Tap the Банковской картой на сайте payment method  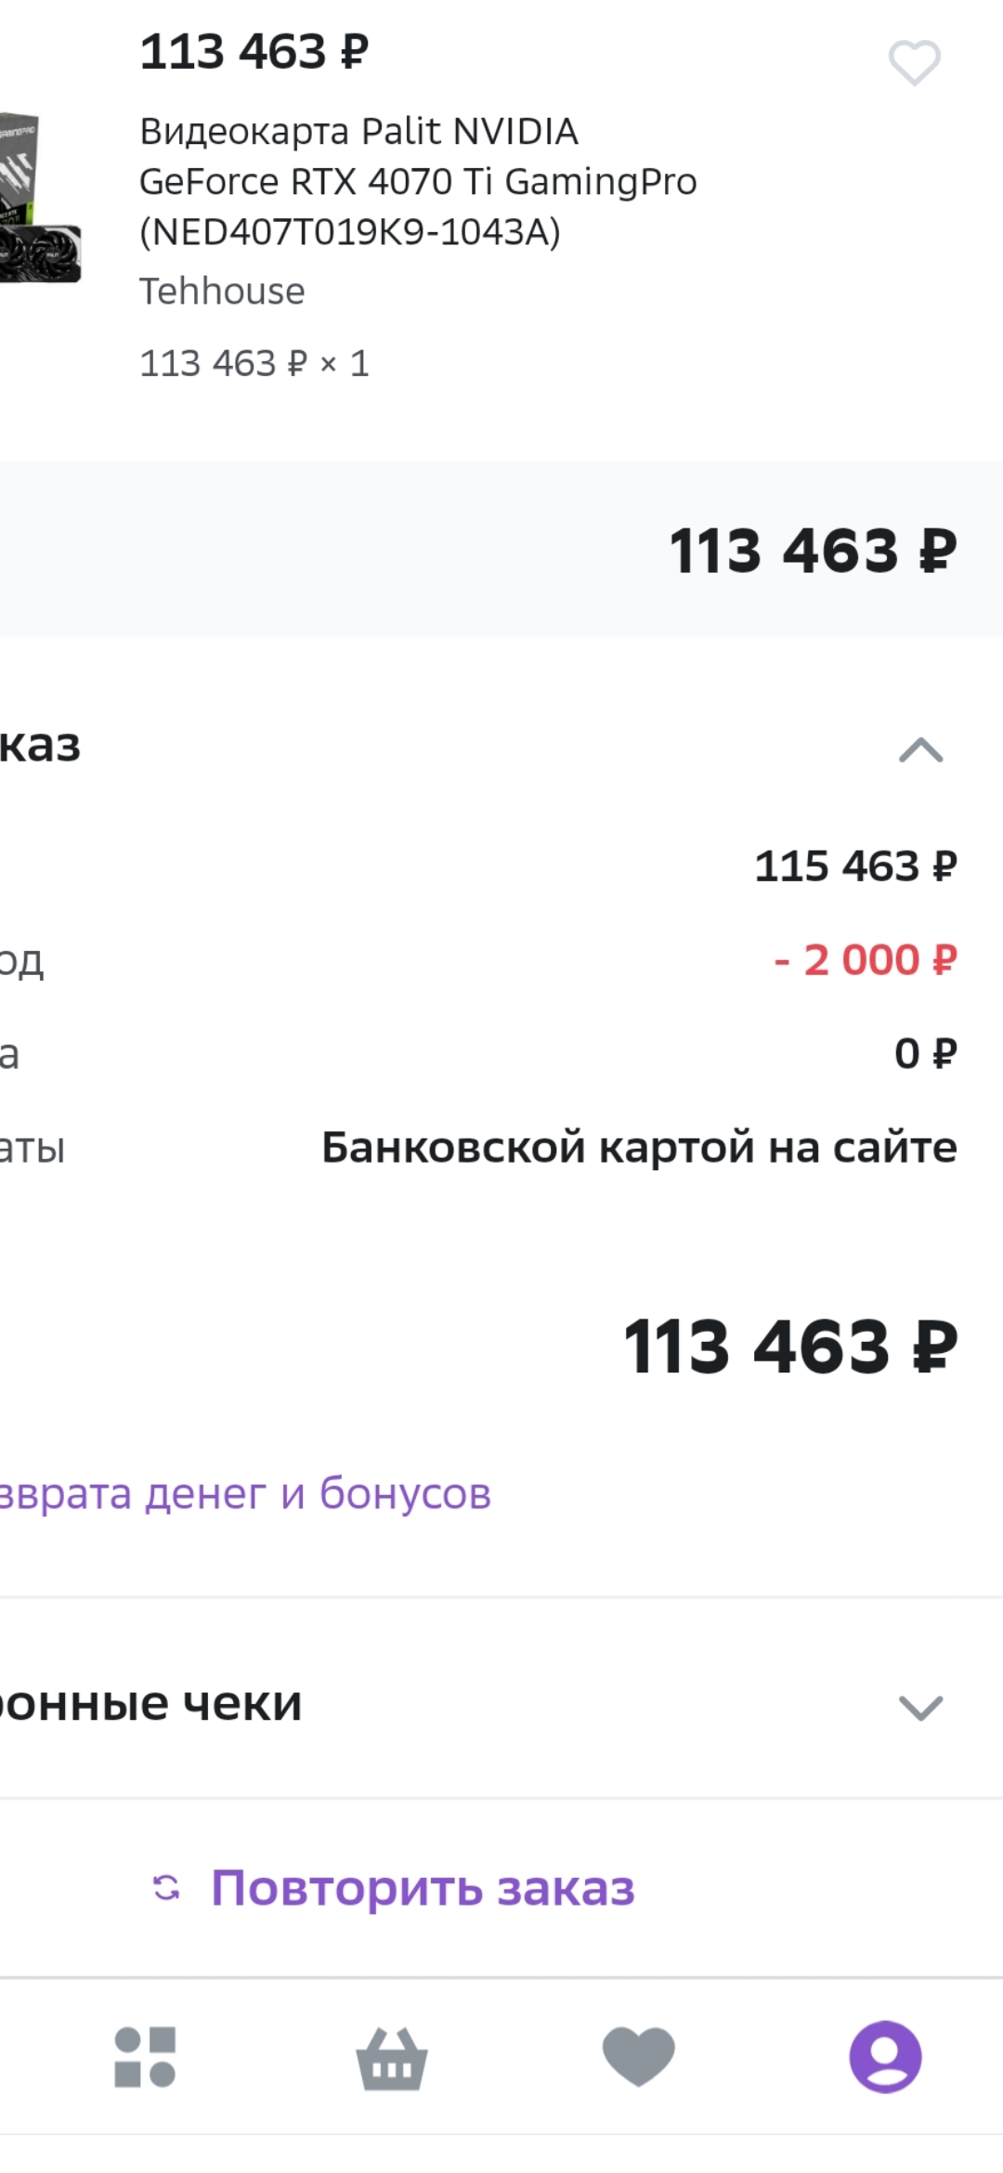pyautogui.click(x=639, y=1148)
